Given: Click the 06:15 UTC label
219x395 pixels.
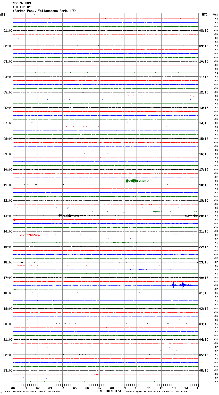Looking at the screenshot, I should [204, 371].
